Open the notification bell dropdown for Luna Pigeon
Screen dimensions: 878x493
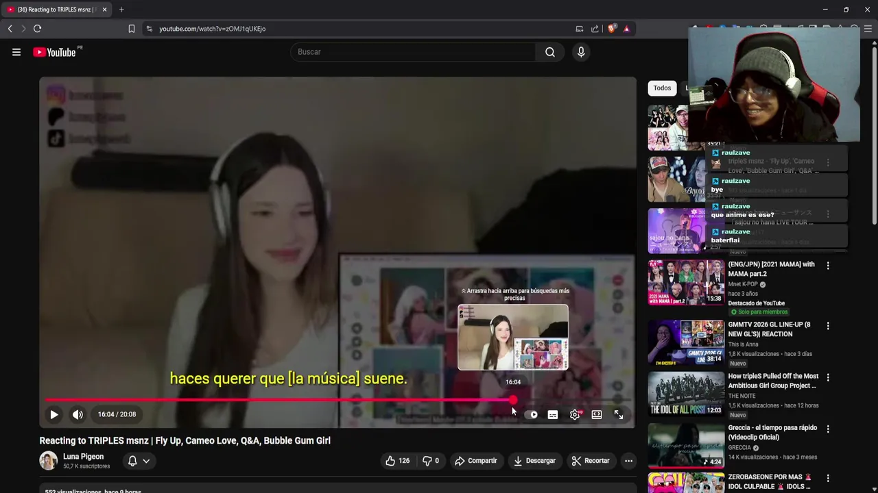click(x=139, y=461)
